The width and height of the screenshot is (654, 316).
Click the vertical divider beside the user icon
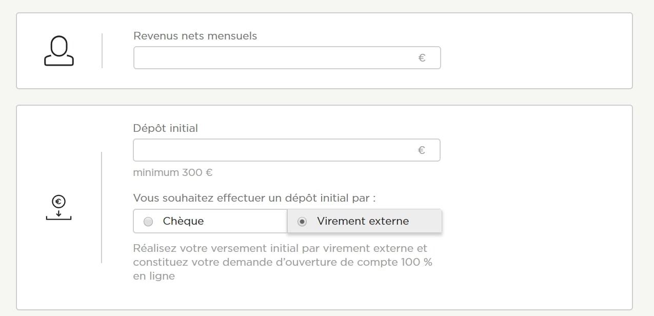pos(102,51)
